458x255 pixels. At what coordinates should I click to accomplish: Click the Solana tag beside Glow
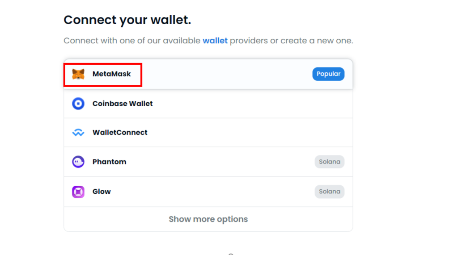click(329, 192)
